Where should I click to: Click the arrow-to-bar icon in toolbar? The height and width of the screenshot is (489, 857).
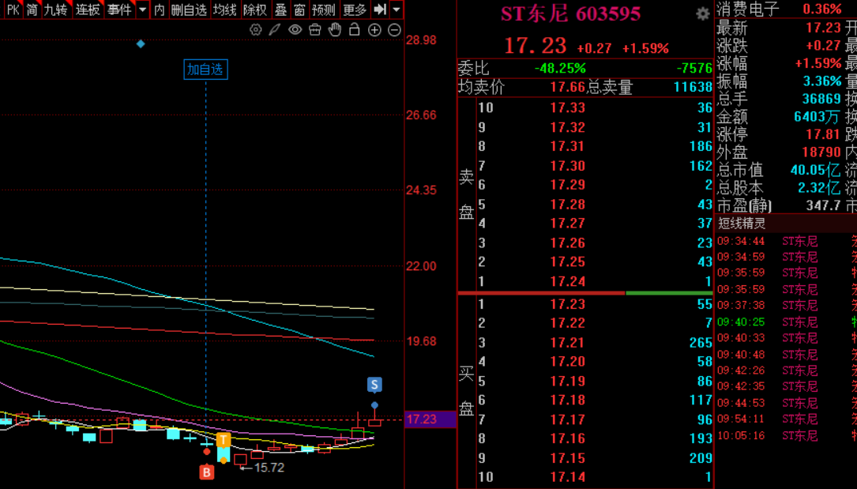pos(380,9)
